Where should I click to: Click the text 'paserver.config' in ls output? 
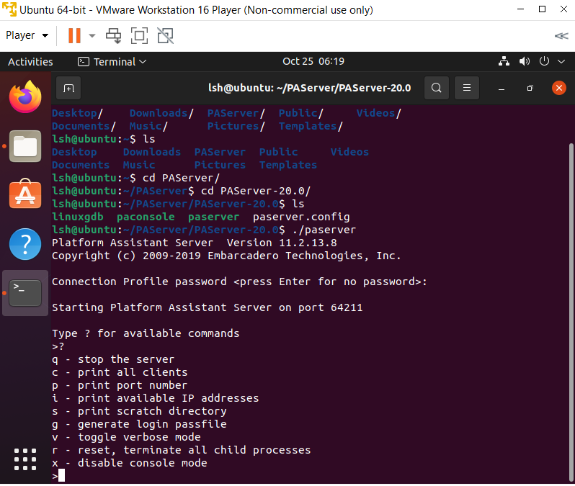tap(301, 217)
